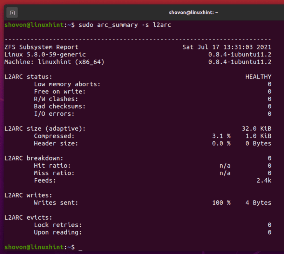The image size is (284, 254).
Task: Click the Hit ratio n/a value
Action: [225, 165]
